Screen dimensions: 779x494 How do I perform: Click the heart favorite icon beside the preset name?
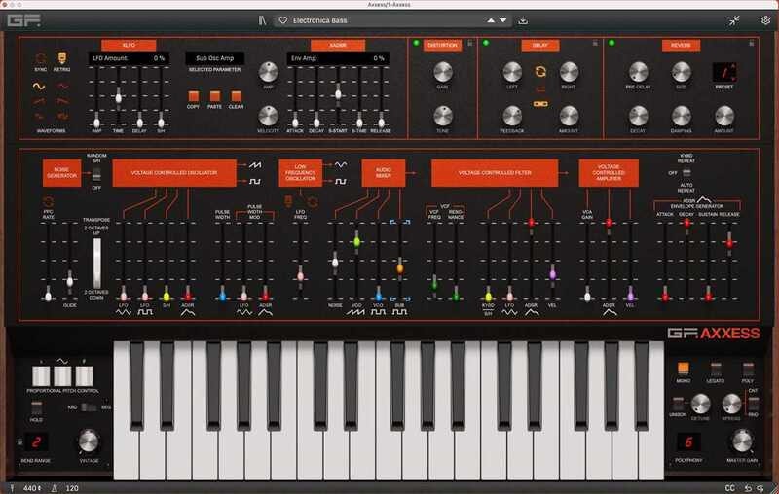[282, 19]
